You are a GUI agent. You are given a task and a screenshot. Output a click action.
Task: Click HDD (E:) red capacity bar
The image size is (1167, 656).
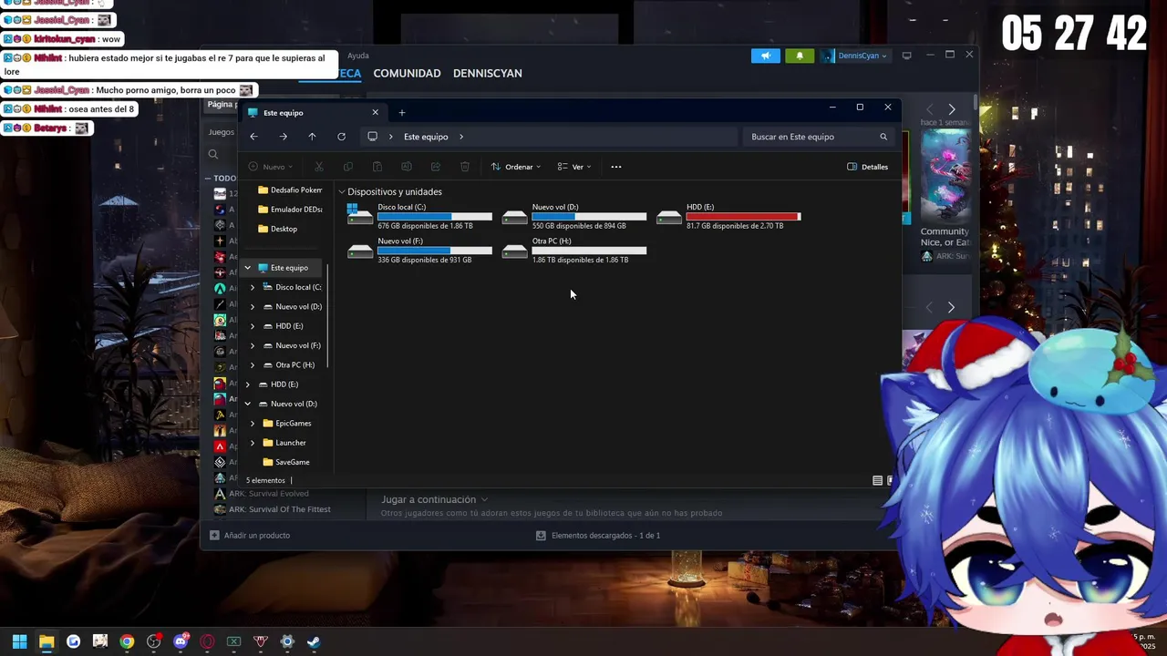[743, 217]
